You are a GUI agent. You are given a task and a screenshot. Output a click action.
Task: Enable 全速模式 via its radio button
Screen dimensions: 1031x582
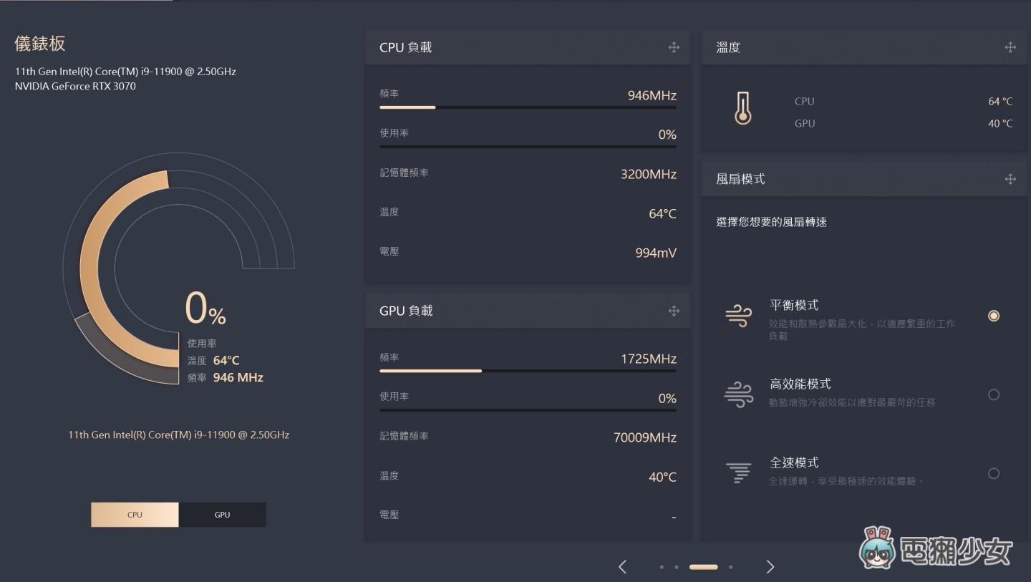(994, 473)
